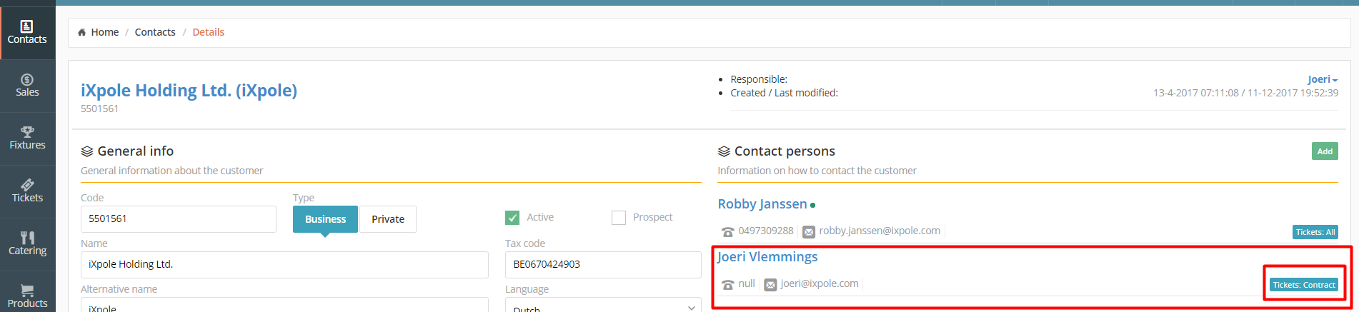Expand the Joeri responsible dropdown
The height and width of the screenshot is (312, 1359).
click(x=1323, y=79)
